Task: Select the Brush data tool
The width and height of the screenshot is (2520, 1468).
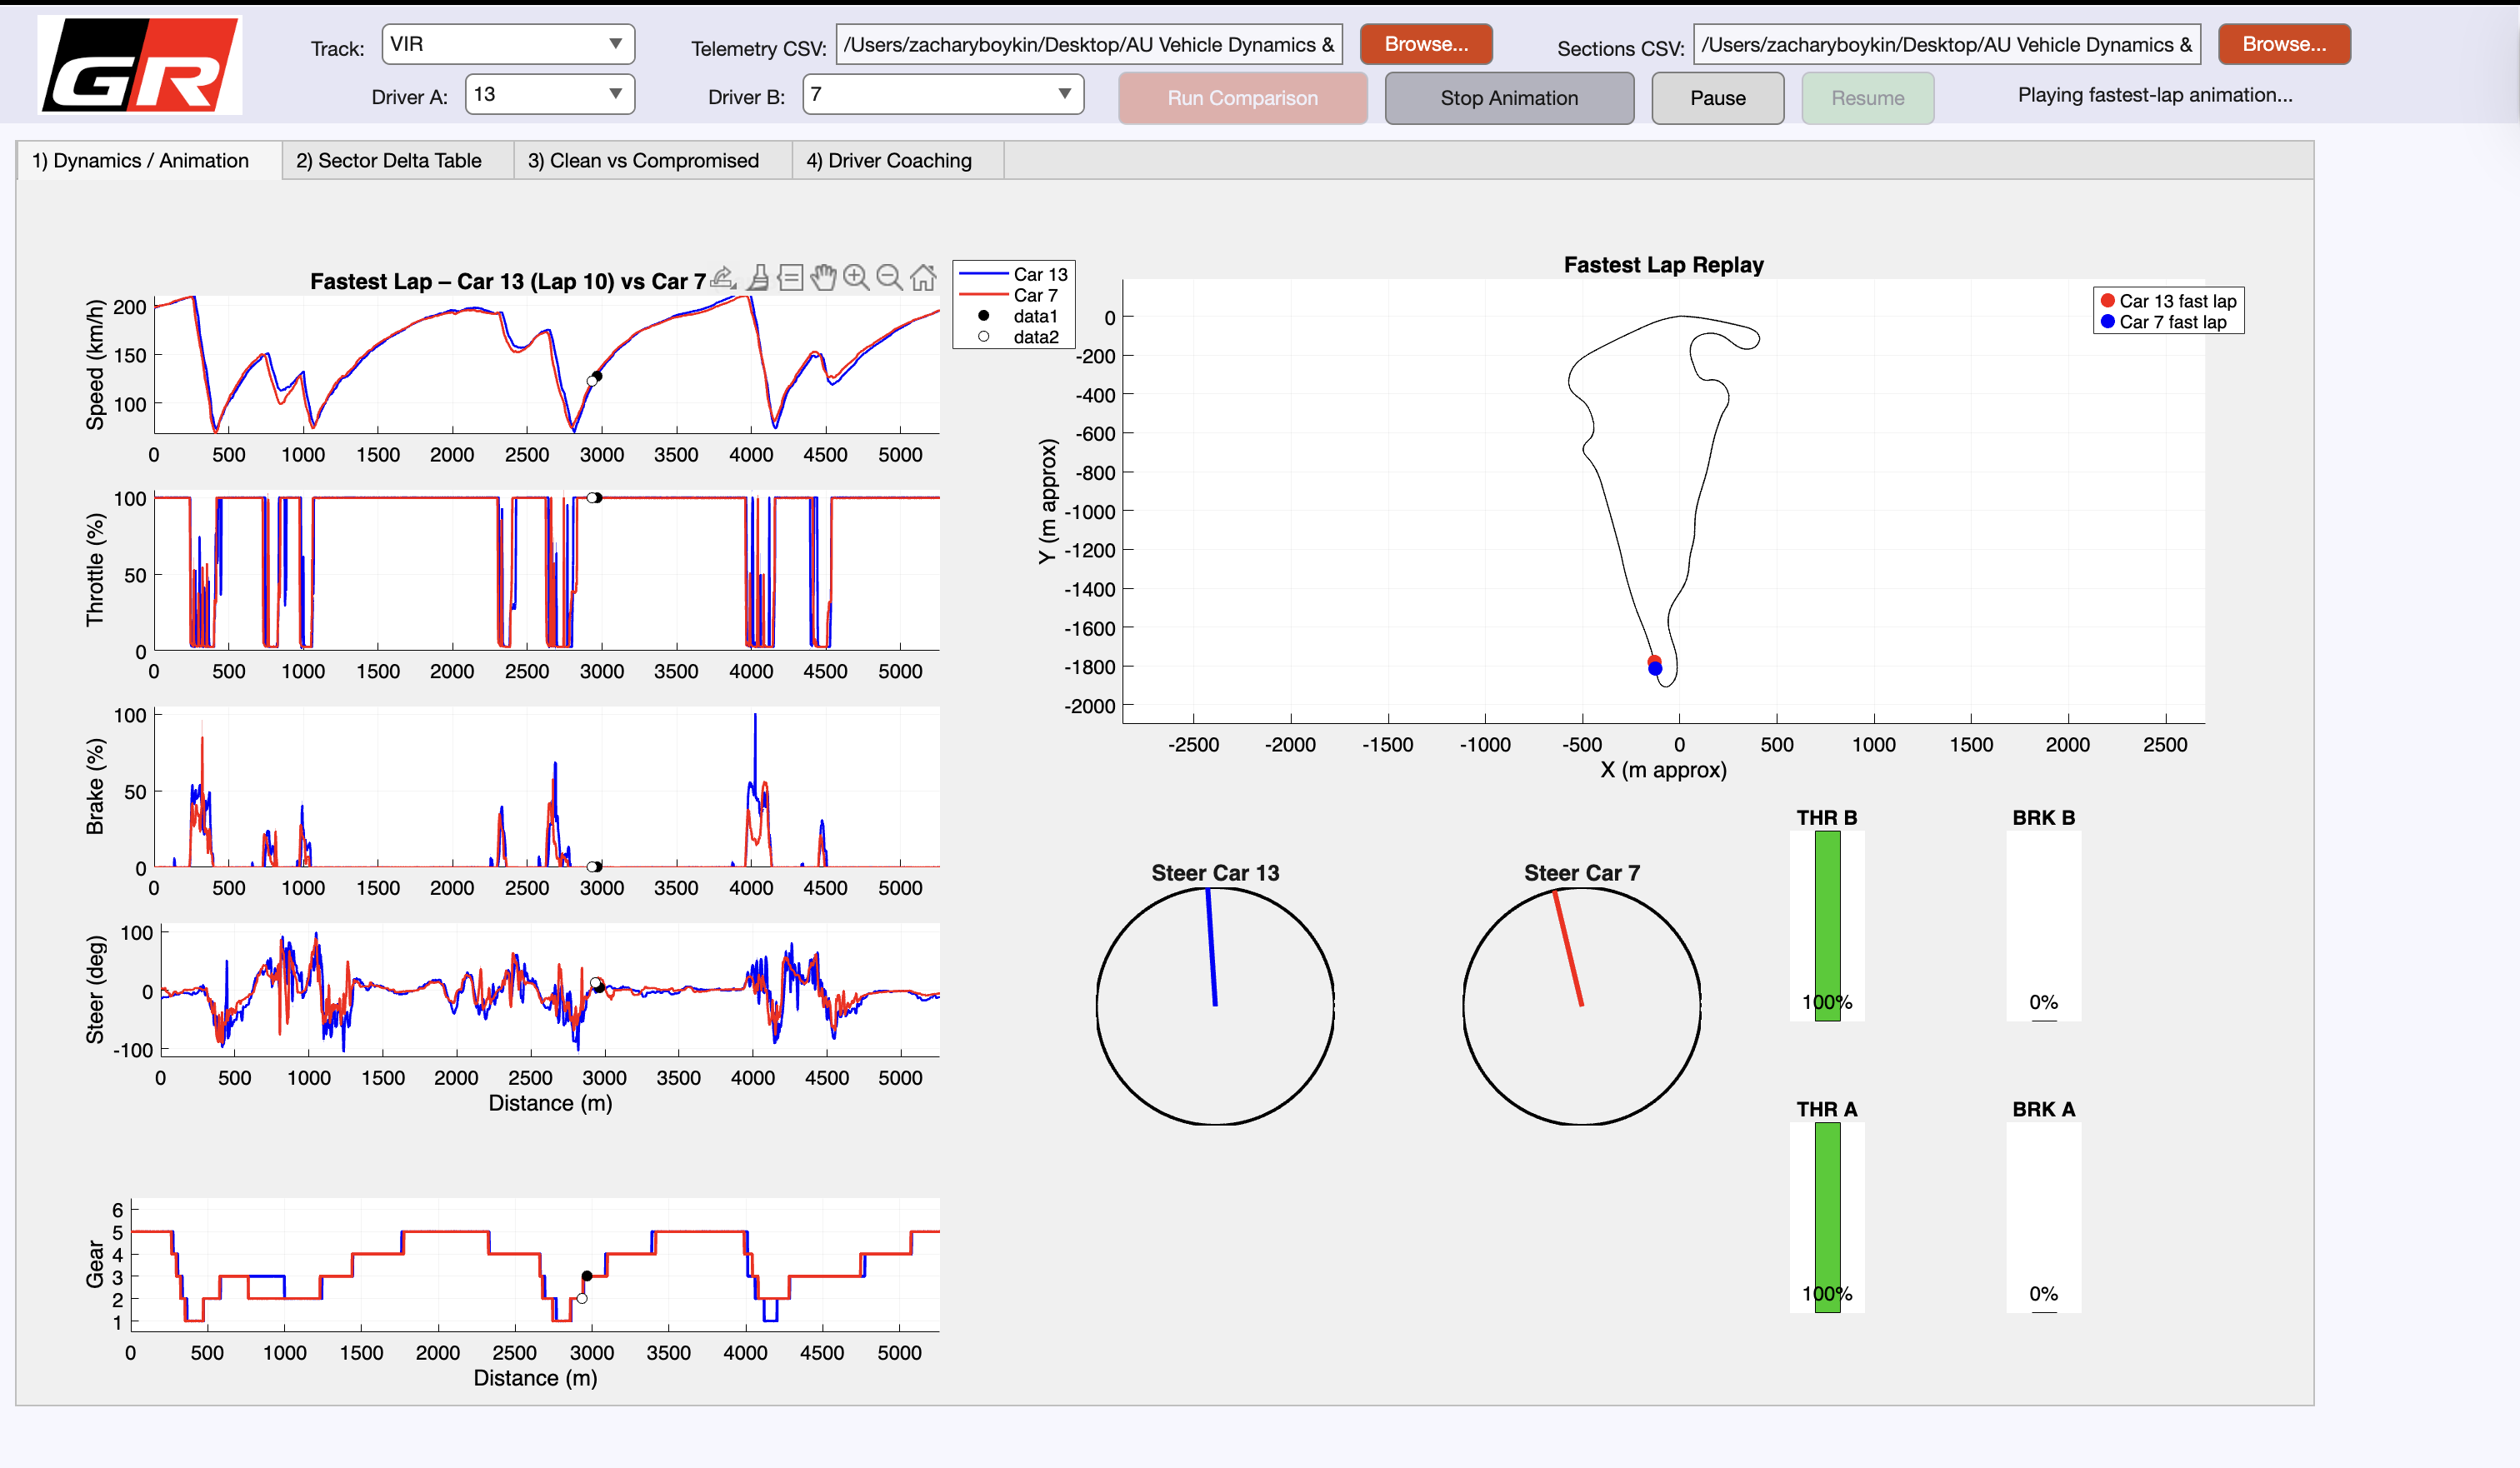Action: coord(758,278)
